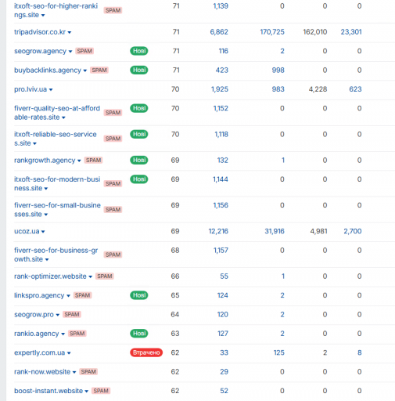
Task: Click backlinks value 1,157 for fiverr-seo-for-business-growth.site
Action: tap(221, 250)
